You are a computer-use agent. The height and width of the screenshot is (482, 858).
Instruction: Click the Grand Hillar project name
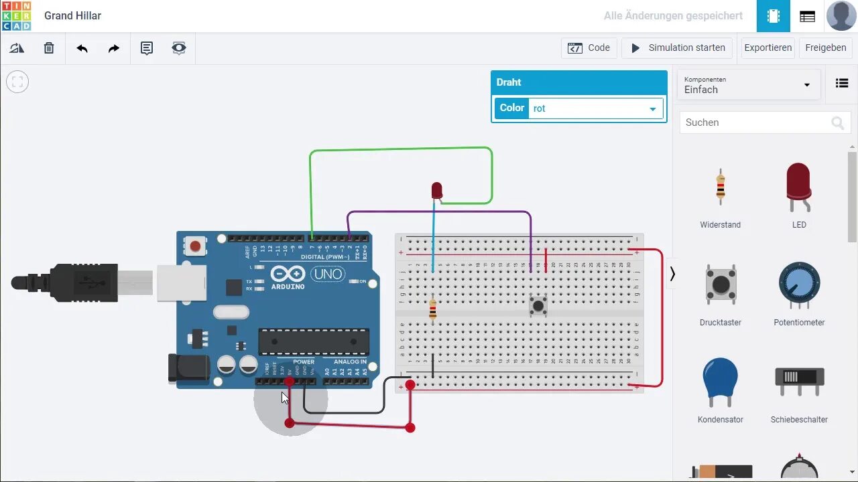(73, 15)
